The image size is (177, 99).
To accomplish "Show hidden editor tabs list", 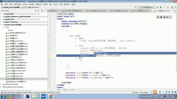I will [175, 11].
